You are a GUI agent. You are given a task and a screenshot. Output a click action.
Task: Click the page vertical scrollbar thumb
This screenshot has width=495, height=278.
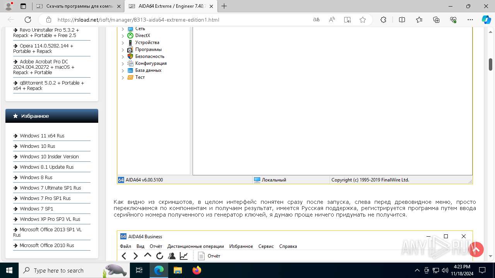pyautogui.click(x=490, y=64)
